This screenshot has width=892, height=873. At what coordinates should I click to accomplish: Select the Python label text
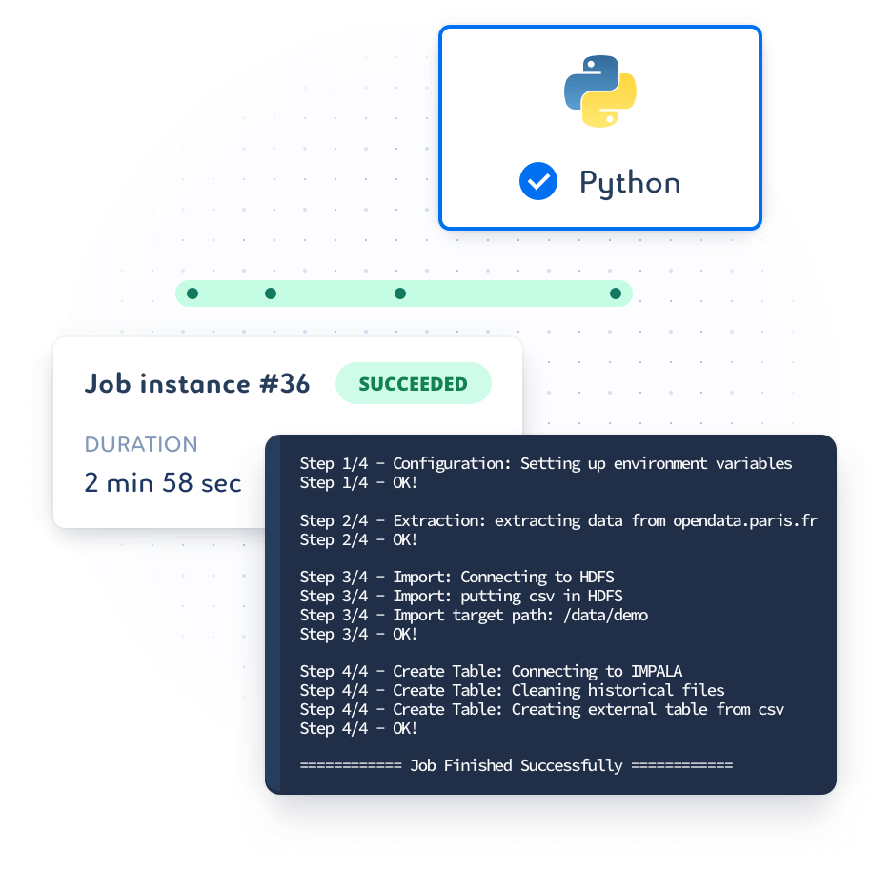click(630, 184)
